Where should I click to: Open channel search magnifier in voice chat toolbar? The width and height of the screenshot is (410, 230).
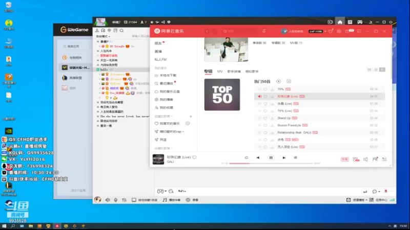coord(121,31)
